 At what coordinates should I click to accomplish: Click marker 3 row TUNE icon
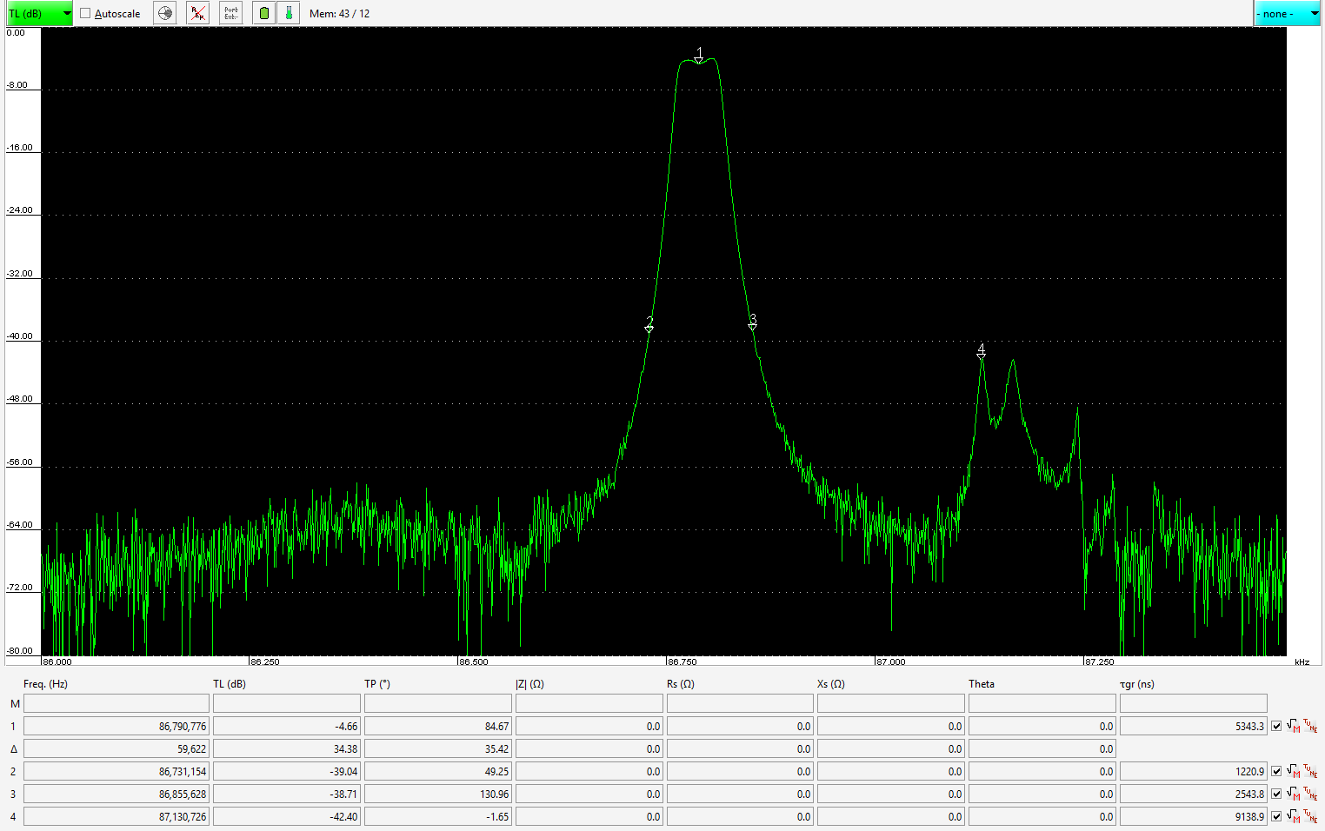[1310, 794]
